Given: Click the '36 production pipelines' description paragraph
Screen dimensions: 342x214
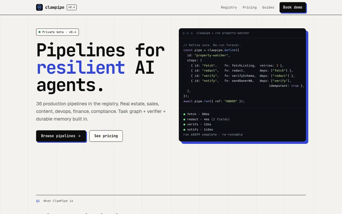Looking at the screenshot, I should point(101,111).
